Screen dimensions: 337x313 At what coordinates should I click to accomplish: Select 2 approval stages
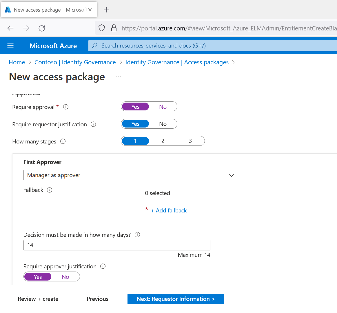tap(163, 141)
